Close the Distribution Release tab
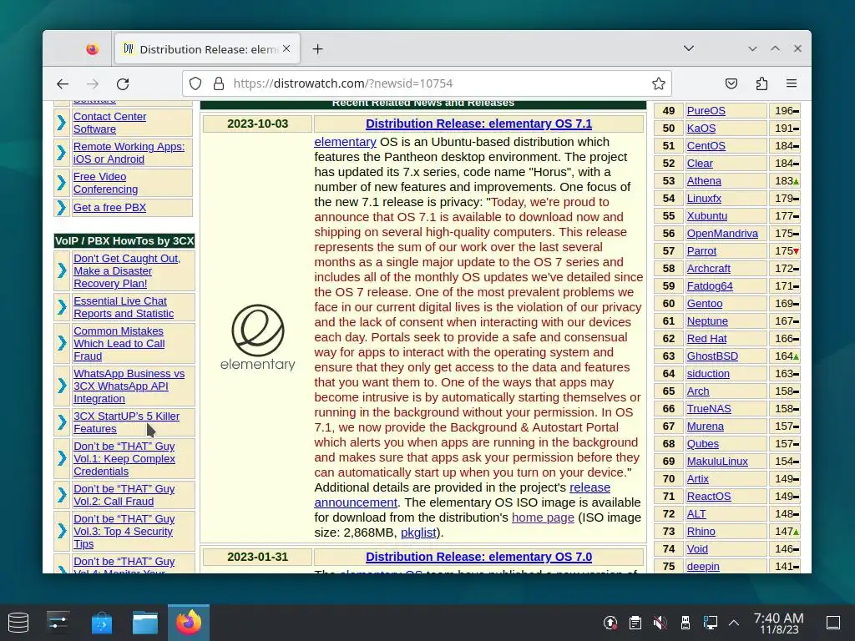 pyautogui.click(x=286, y=48)
